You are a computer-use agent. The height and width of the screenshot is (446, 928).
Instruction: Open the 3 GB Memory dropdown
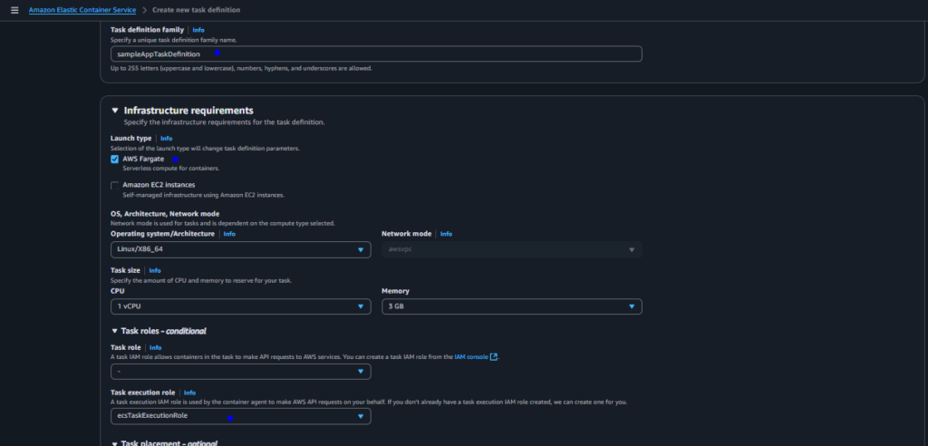coord(512,306)
